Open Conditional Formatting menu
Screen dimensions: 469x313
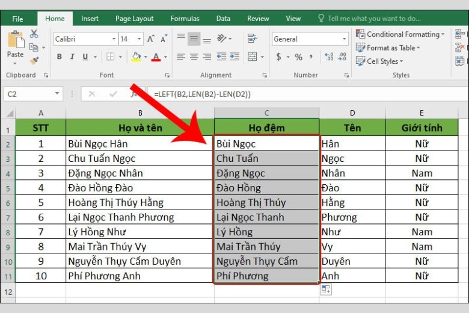400,34
